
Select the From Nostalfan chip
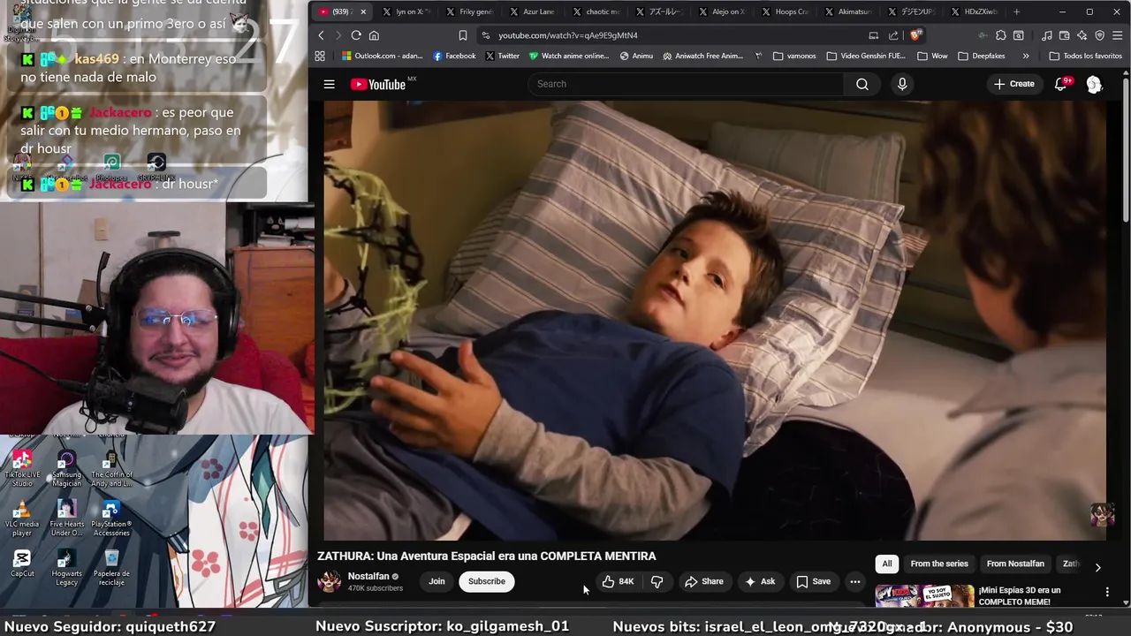[1015, 564]
